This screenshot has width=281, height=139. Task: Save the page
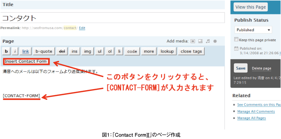[x=241, y=68]
